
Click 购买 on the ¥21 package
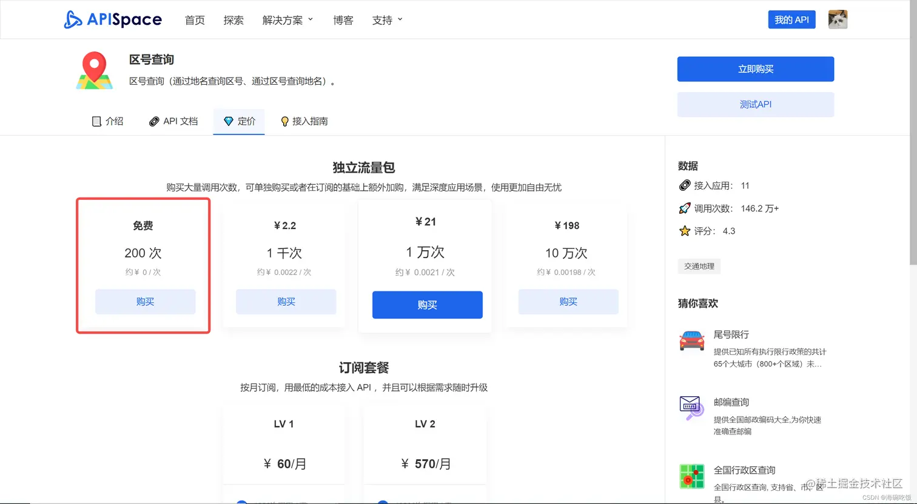[427, 305]
